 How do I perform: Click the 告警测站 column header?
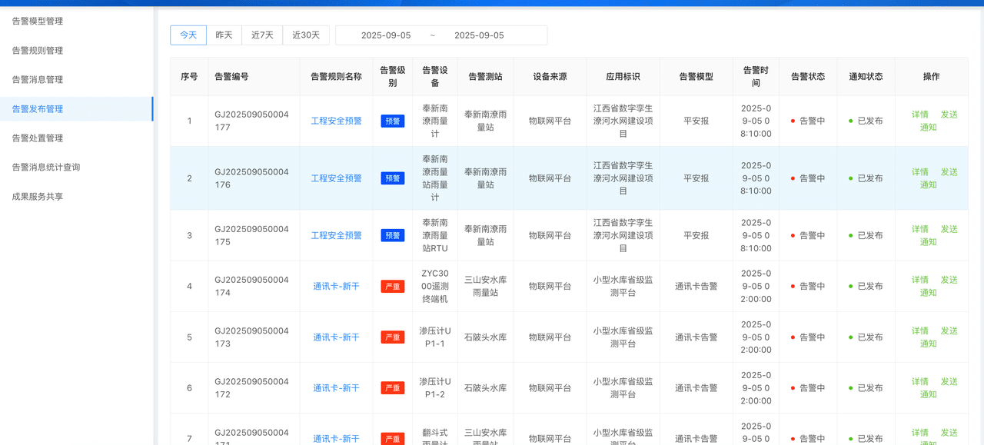pyautogui.click(x=485, y=77)
